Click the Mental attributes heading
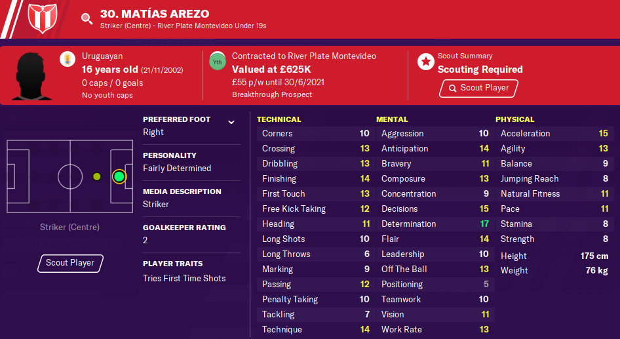 coord(392,119)
